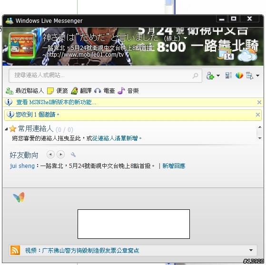This screenshot has width=266, height=265.
Task: Click the weather cloud icon
Action: click(247, 55)
